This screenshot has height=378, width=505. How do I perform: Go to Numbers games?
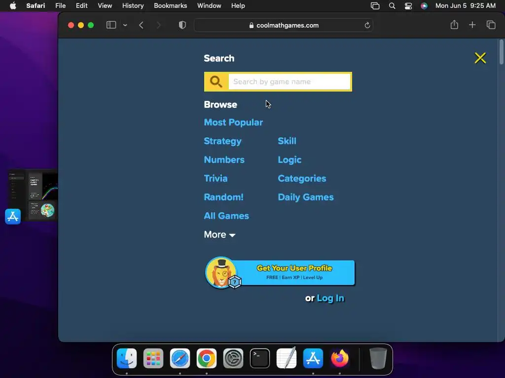224,160
